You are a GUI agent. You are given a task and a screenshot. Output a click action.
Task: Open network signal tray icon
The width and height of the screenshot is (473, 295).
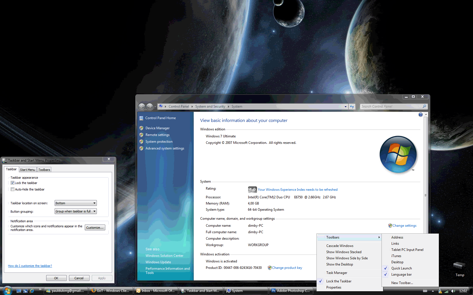coord(446,291)
